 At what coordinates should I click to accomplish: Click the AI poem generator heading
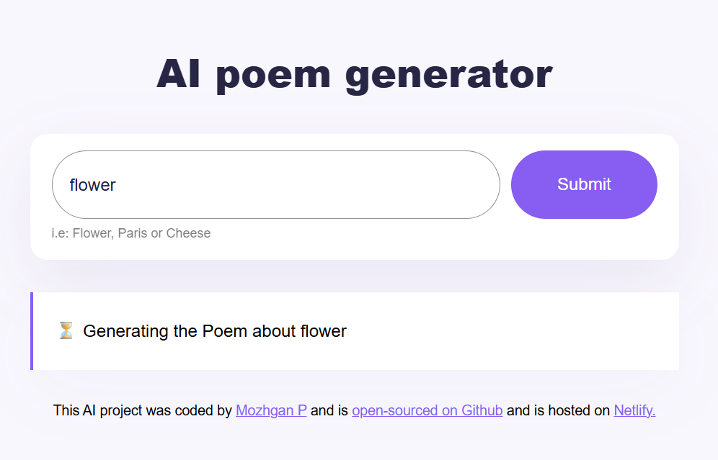pos(355,72)
